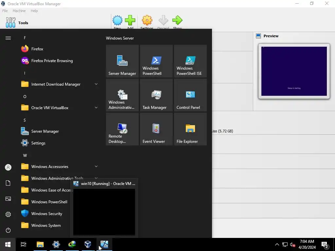Expand the Windows System folder
Image resolution: width=335 pixels, height=251 pixels.
click(45, 226)
